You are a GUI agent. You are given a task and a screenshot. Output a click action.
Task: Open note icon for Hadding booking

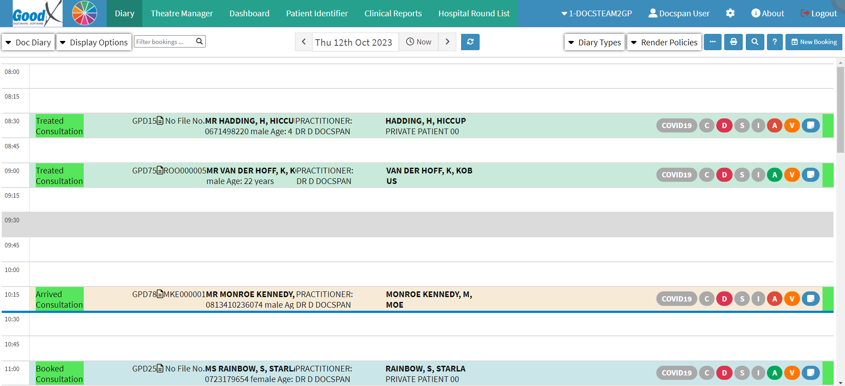(x=810, y=125)
